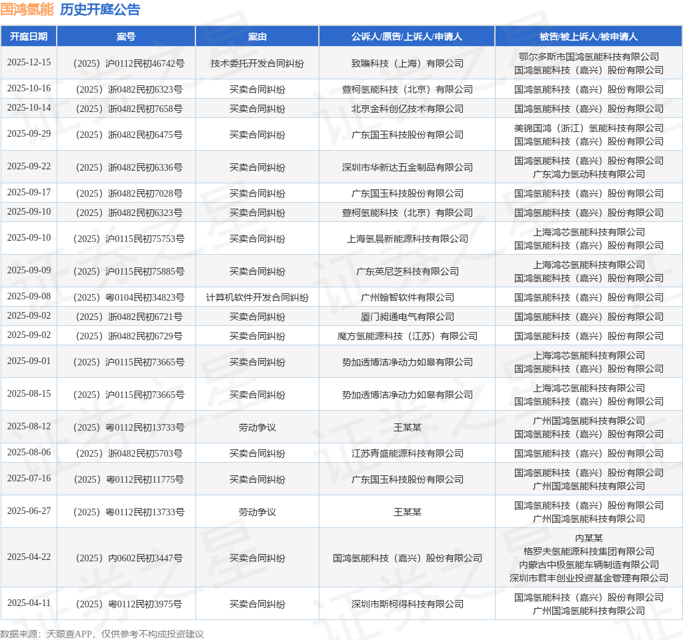Click defendant 广东鸿力氢动科技有限公司
This screenshot has width=683, height=640.
pos(588,174)
